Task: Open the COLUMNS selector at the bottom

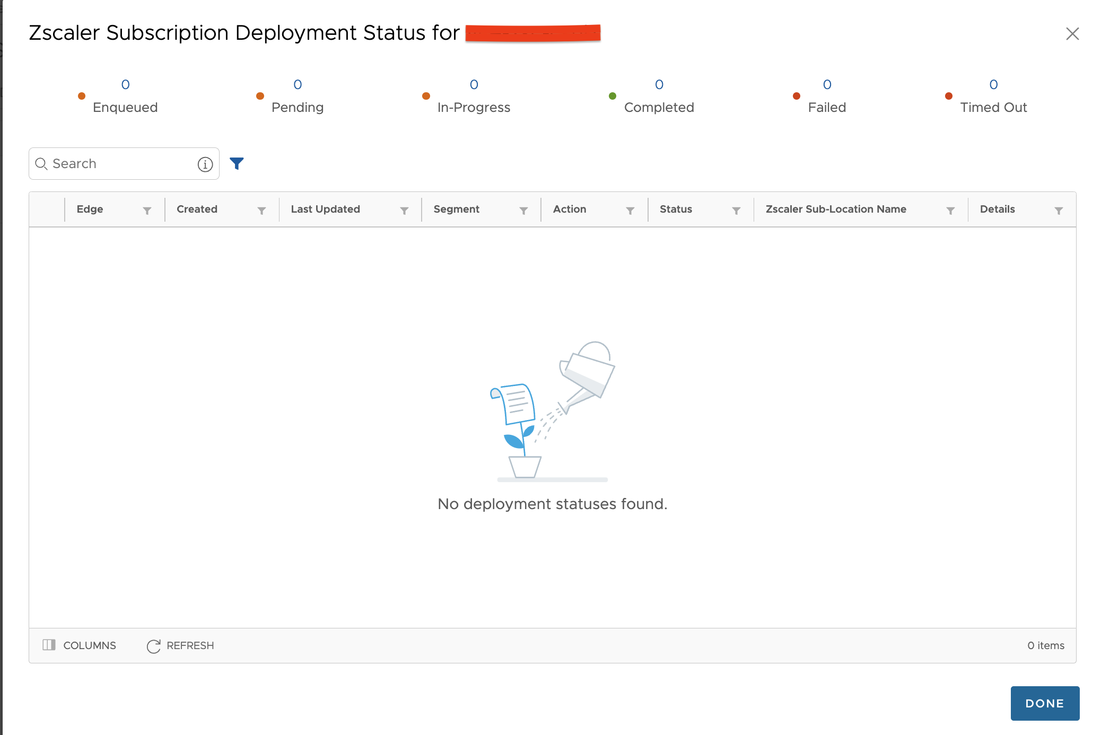Action: 79,645
